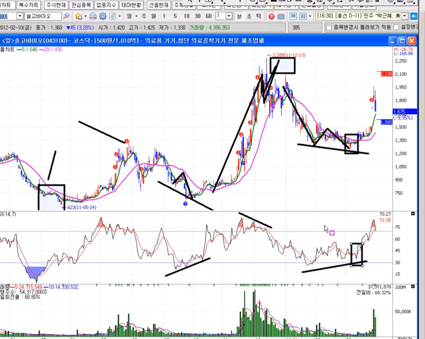Expand the news ticker dropdown
The width and height of the screenshot is (425, 339).
(x=404, y=16)
